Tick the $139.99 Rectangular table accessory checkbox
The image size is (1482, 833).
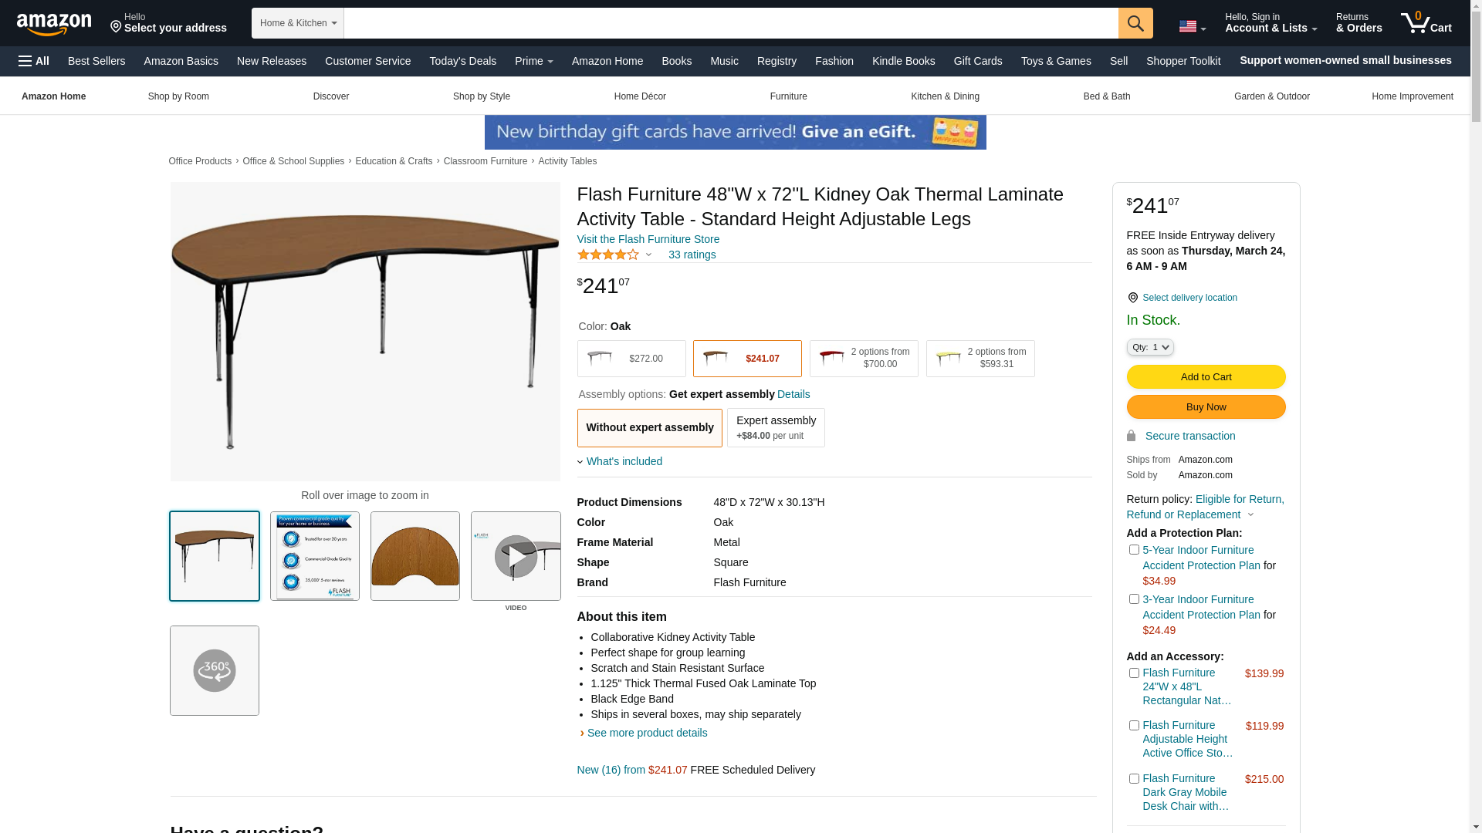click(1134, 673)
